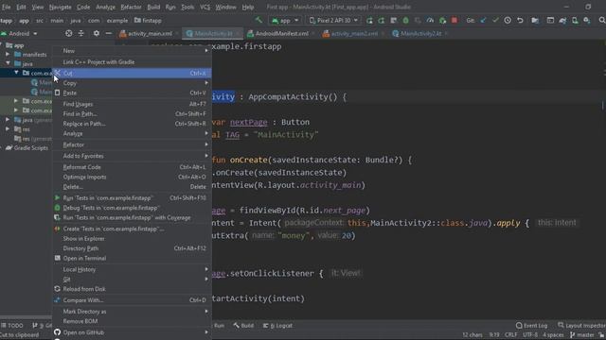This screenshot has width=606, height=340.
Task: Click the Search Everywhere magnifier icon
Action: point(602,21)
